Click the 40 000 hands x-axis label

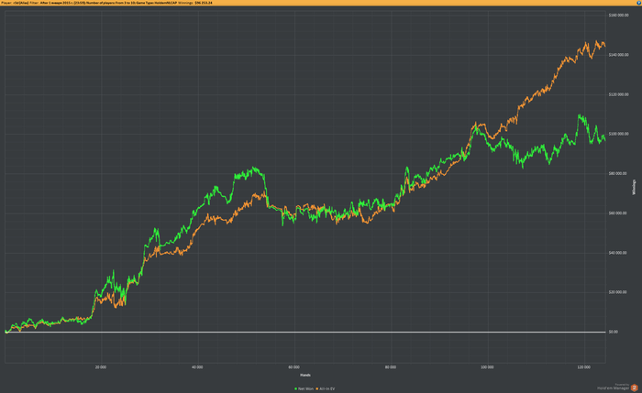coord(197,367)
